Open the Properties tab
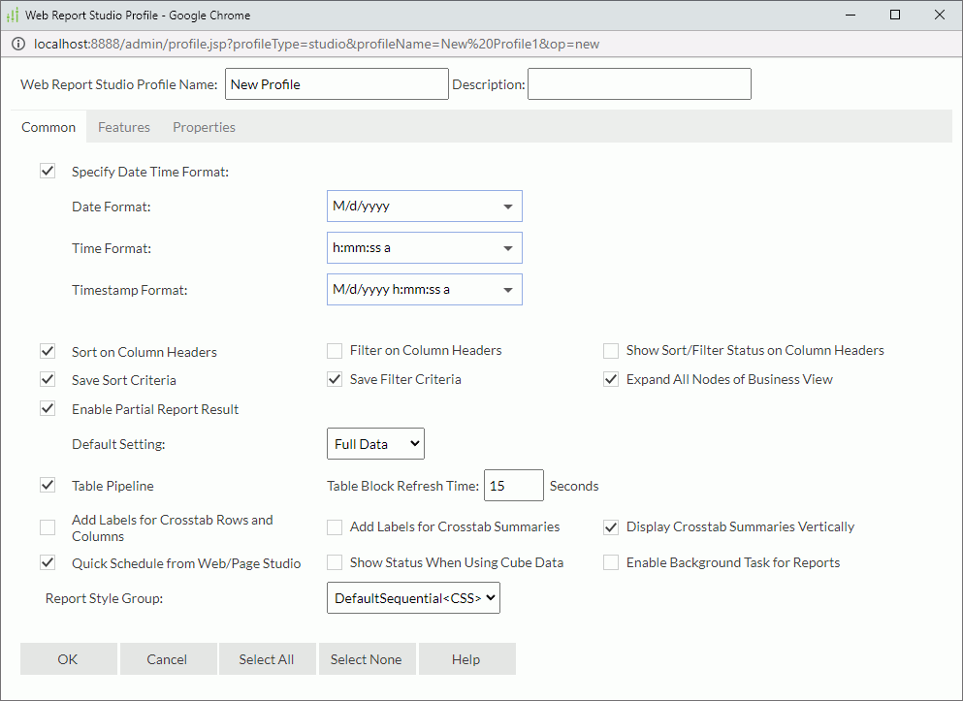 pos(204,127)
